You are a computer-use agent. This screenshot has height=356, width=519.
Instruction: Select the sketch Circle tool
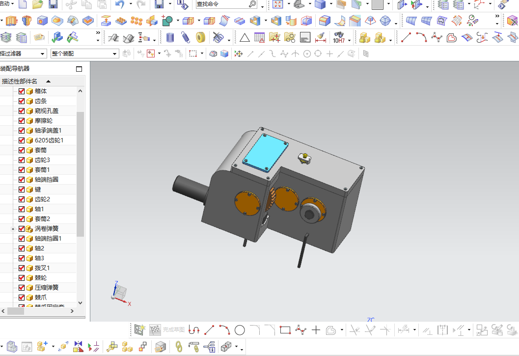point(240,330)
